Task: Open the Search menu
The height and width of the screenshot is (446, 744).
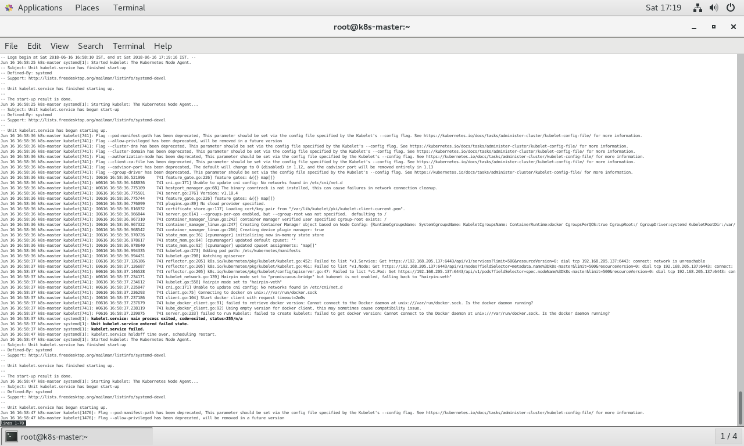Action: click(91, 46)
